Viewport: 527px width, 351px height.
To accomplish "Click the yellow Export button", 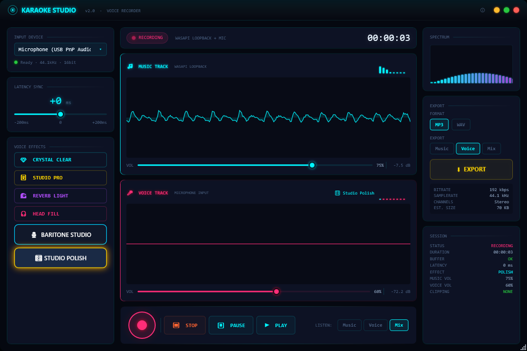I will pos(471,169).
